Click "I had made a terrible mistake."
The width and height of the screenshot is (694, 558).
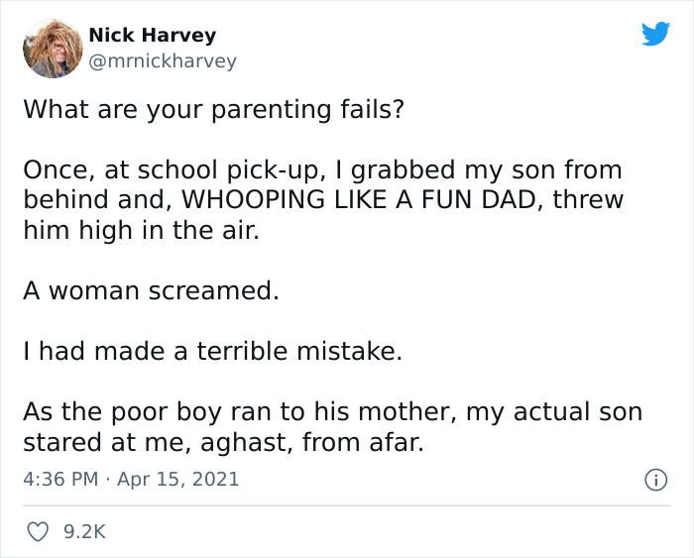[x=213, y=352]
